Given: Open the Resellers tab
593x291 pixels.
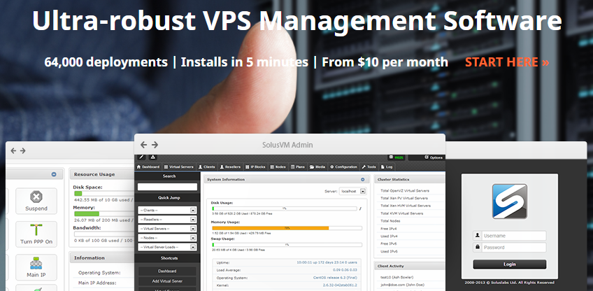Looking at the screenshot, I should (230, 167).
